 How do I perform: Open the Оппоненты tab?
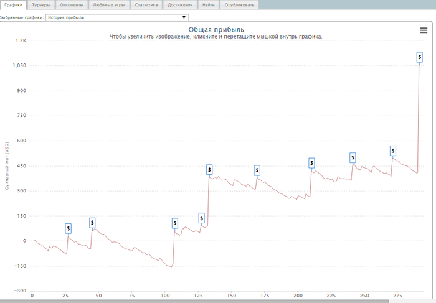(72, 5)
